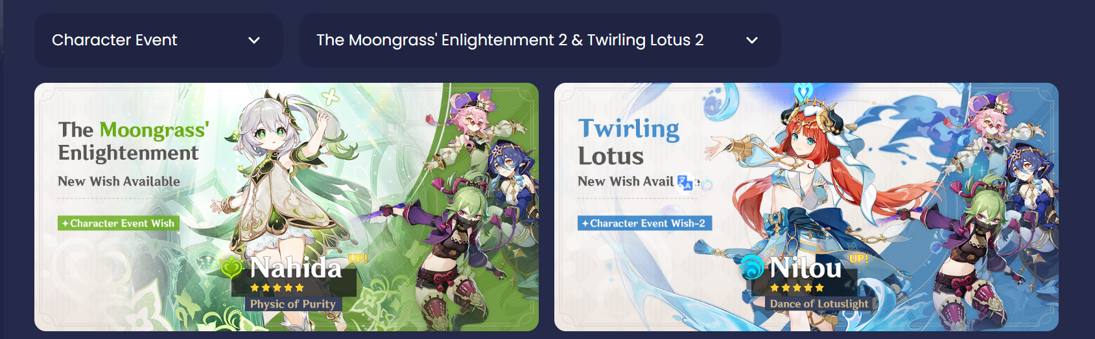
Task: Select the blue Character Event Wish-2 tag
Action: [645, 223]
